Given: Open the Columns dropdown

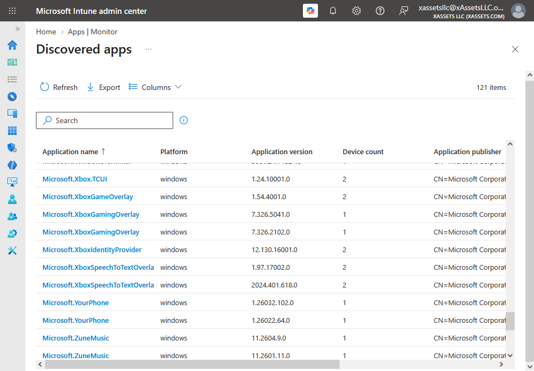Looking at the screenshot, I should pos(155,87).
